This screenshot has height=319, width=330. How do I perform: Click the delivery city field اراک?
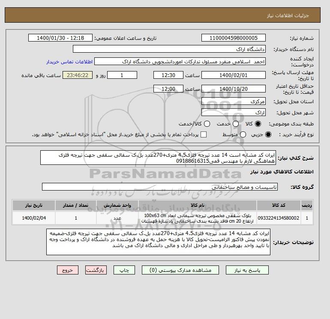pos(234,113)
